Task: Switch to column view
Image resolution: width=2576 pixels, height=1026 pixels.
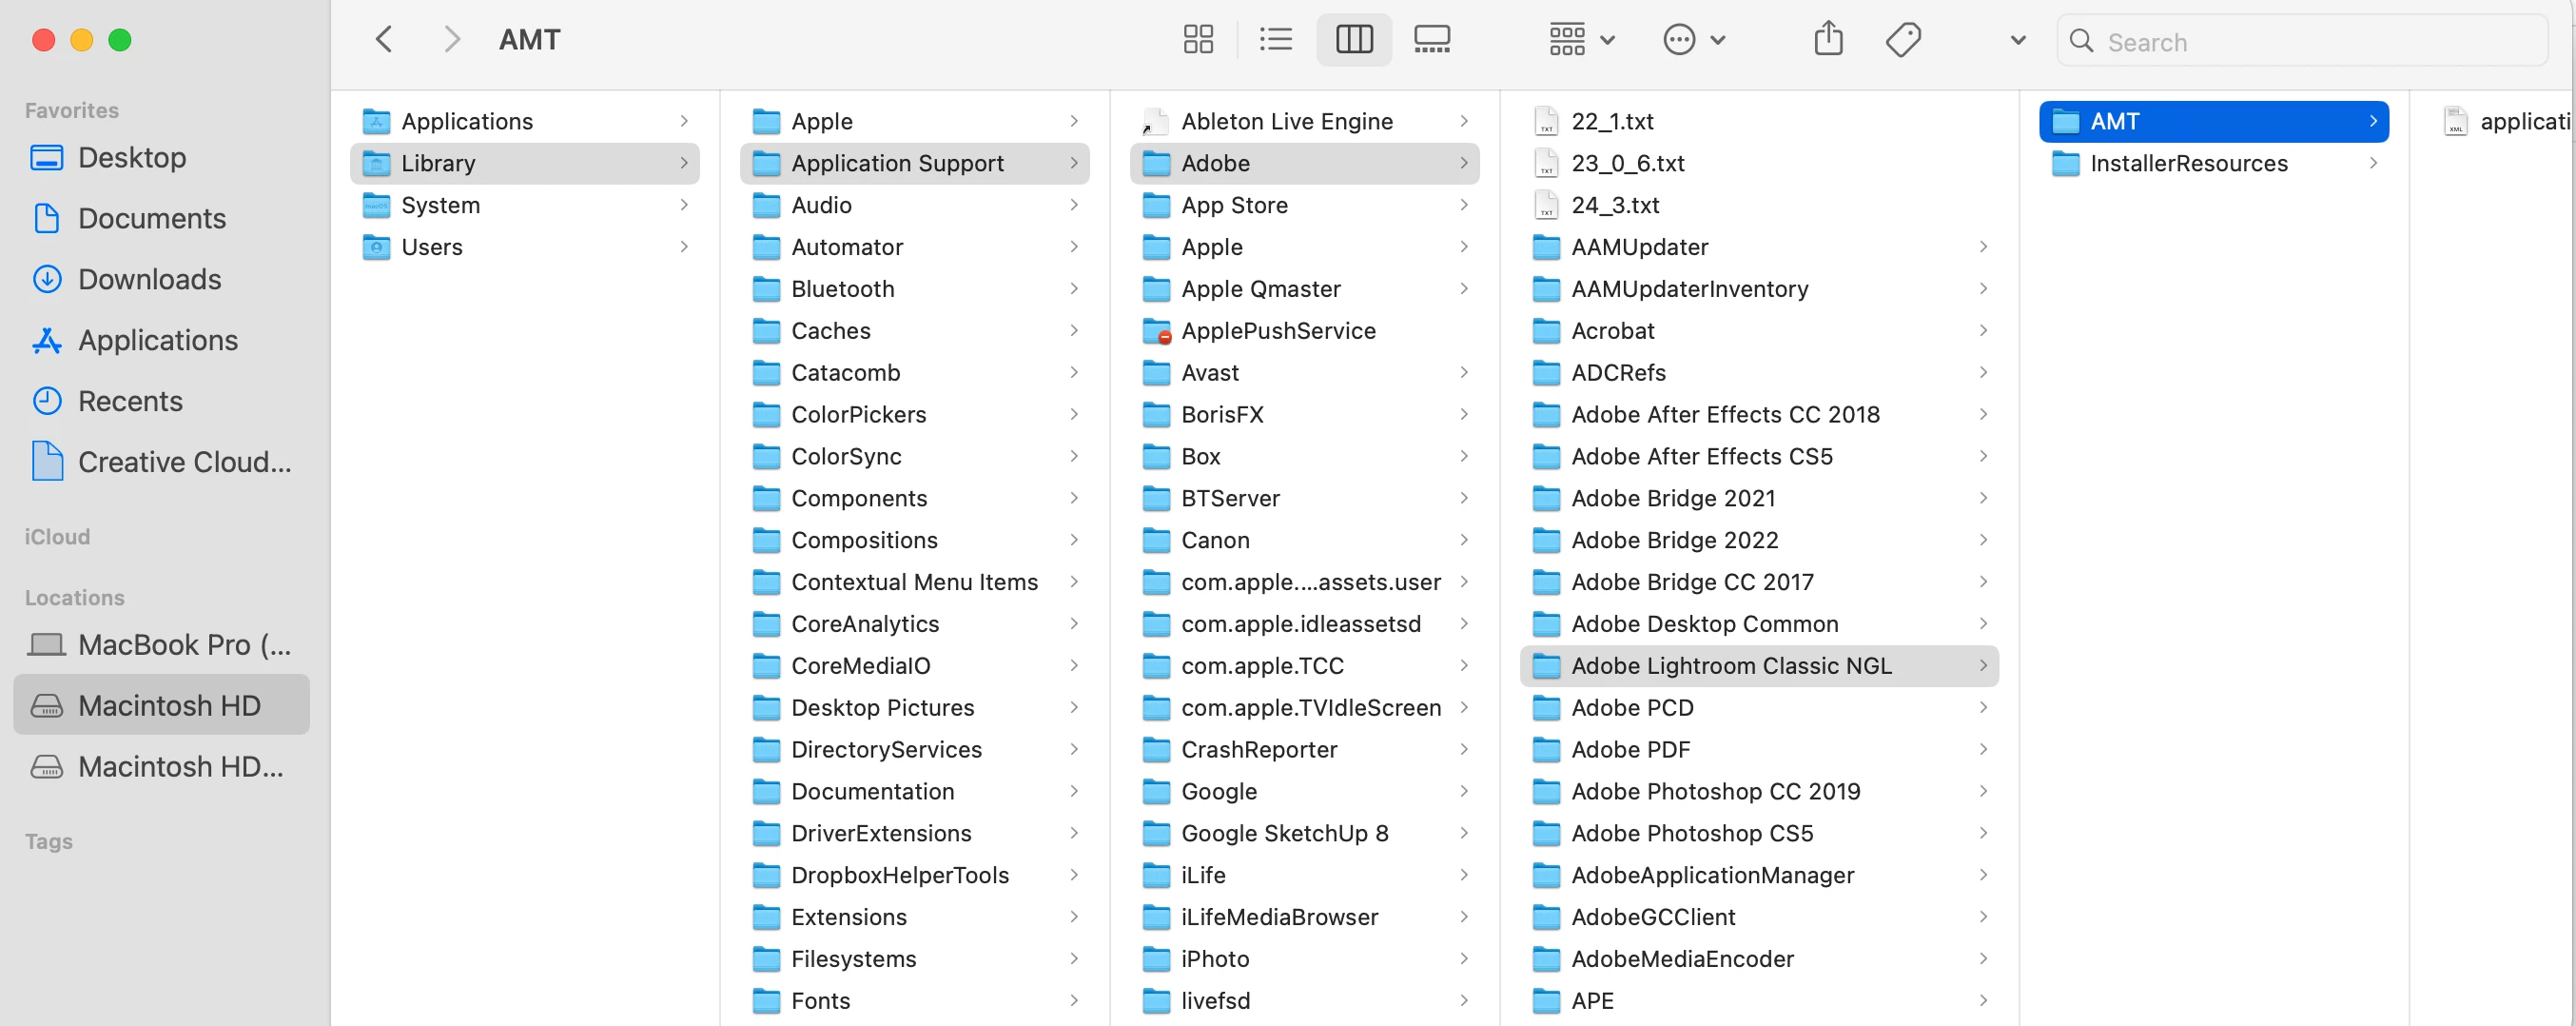Action: [1354, 40]
